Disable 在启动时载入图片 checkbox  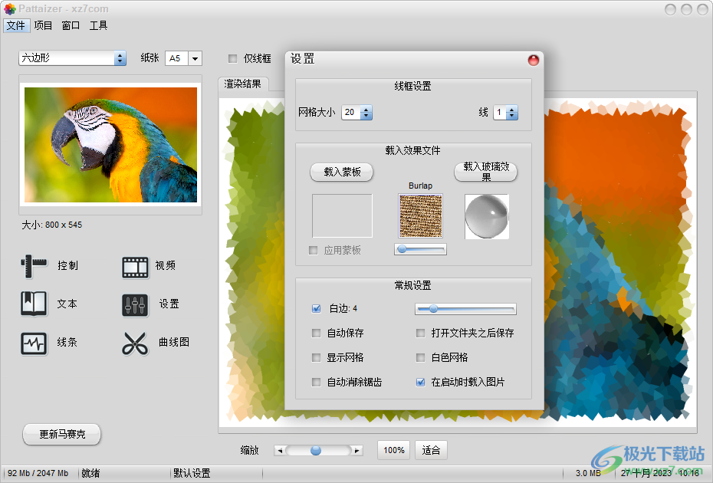pyautogui.click(x=420, y=382)
